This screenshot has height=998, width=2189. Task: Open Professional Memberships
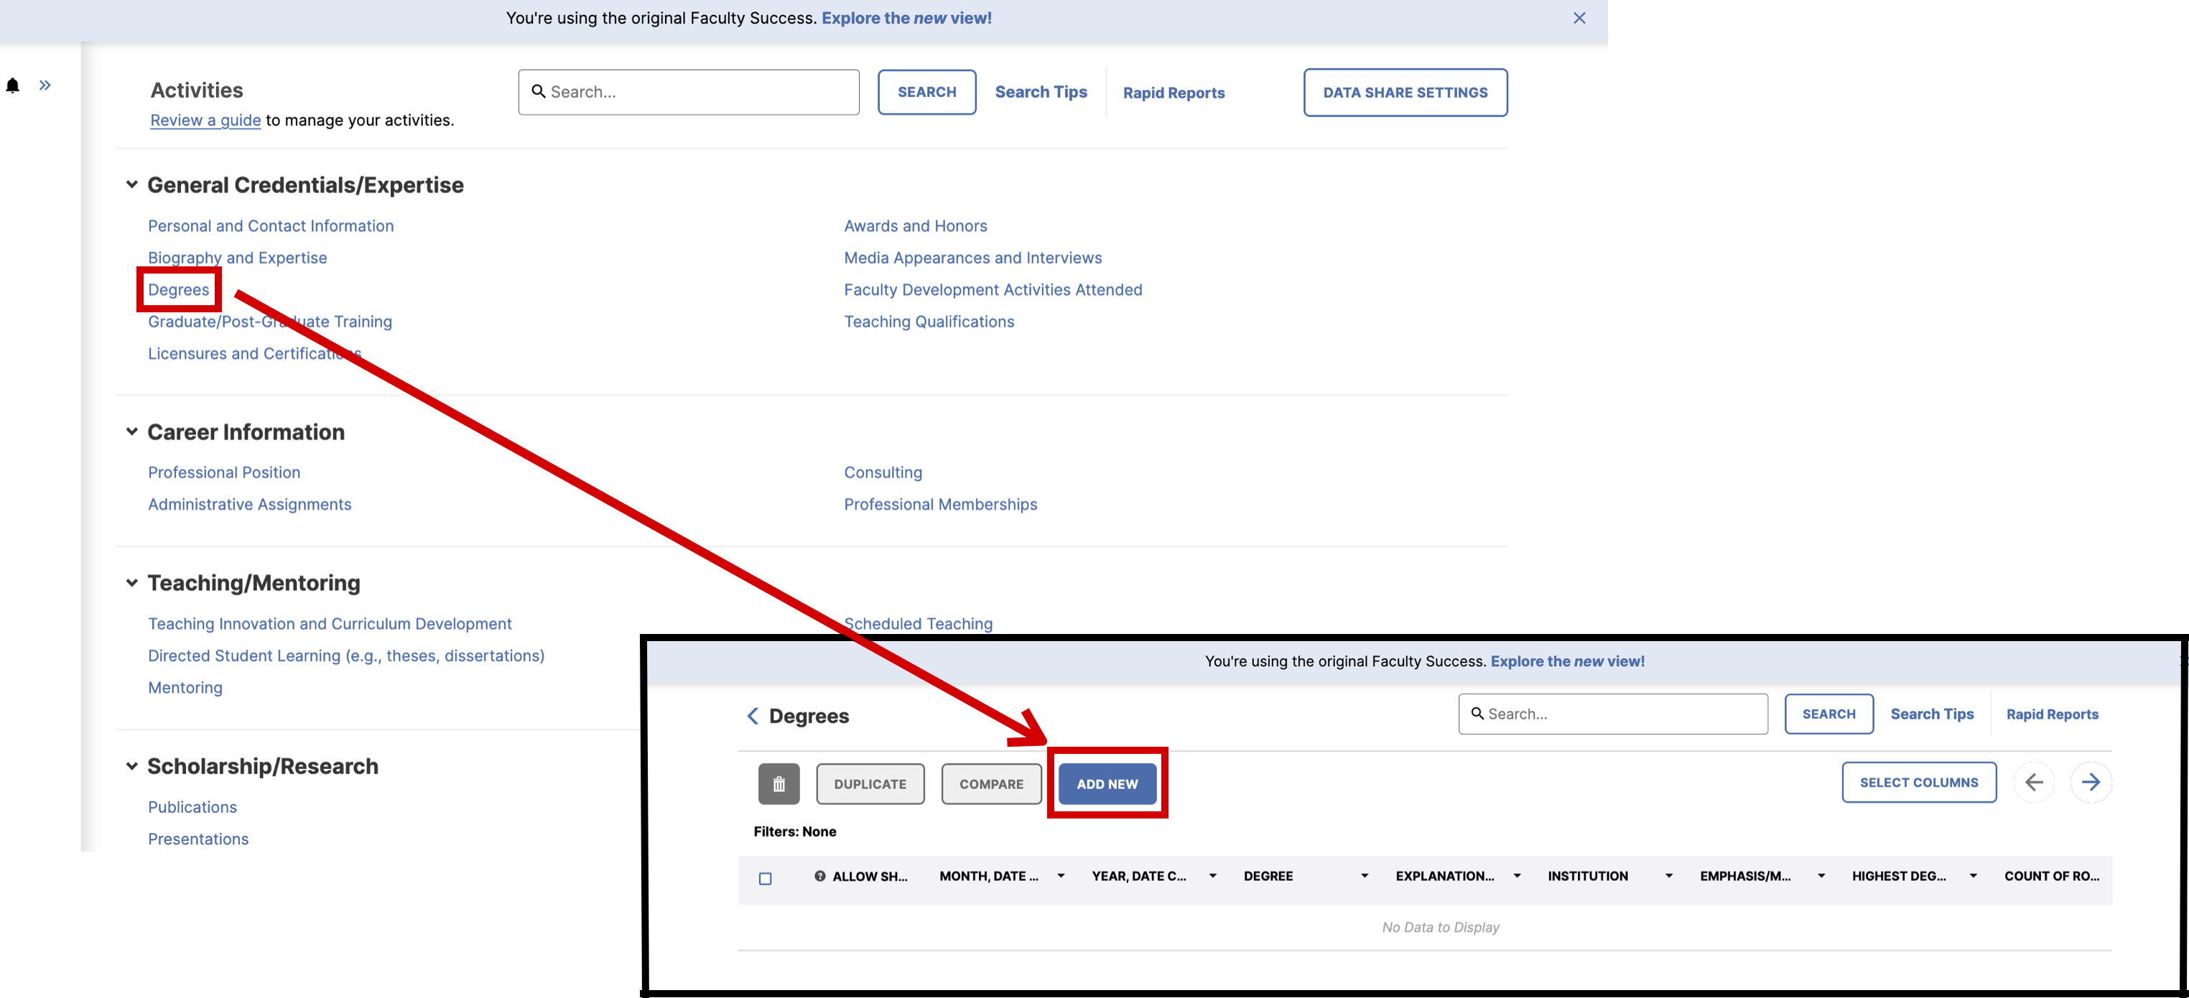(x=940, y=504)
